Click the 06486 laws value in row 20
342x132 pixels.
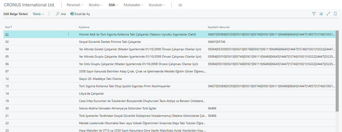(212, 108)
